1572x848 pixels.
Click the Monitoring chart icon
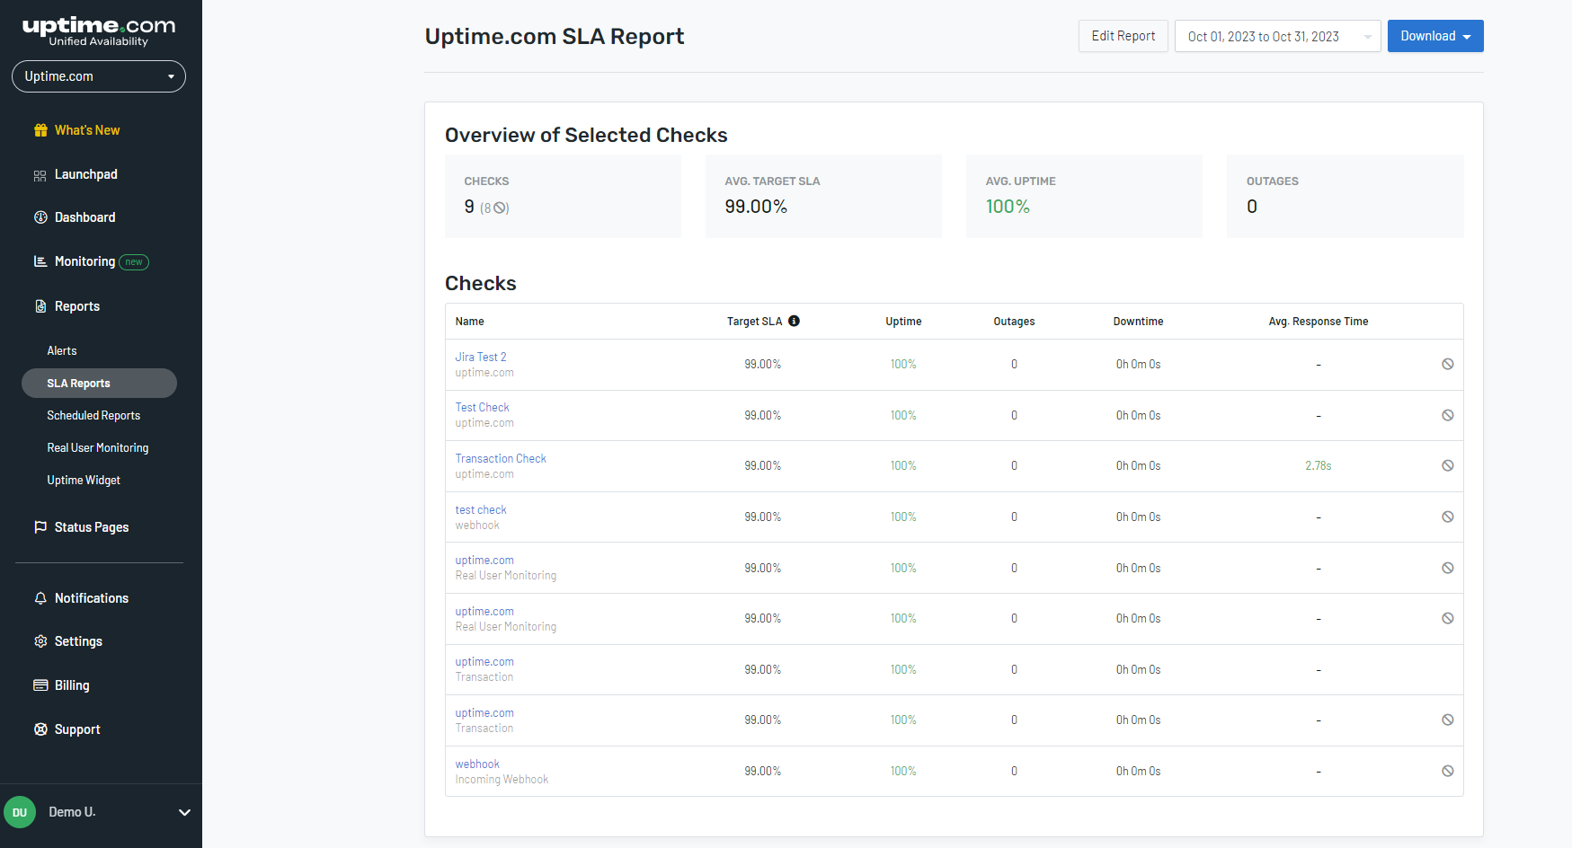[x=40, y=261]
